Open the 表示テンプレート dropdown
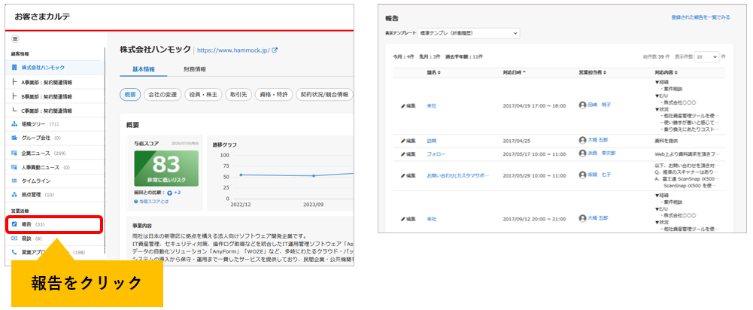The width and height of the screenshot is (753, 310). [469, 33]
